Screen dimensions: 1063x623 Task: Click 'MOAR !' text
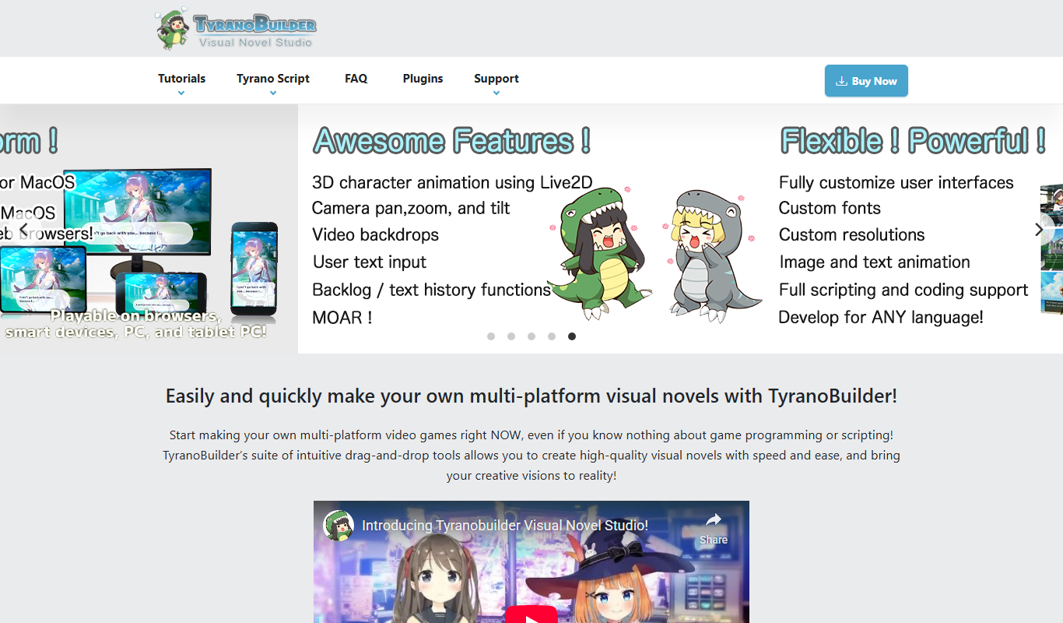tap(342, 317)
